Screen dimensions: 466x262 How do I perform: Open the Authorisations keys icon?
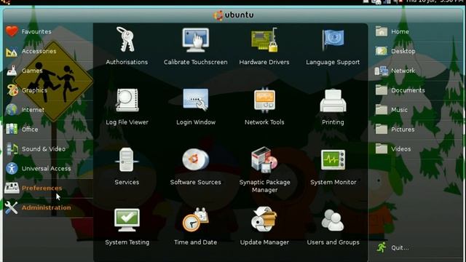click(x=127, y=40)
